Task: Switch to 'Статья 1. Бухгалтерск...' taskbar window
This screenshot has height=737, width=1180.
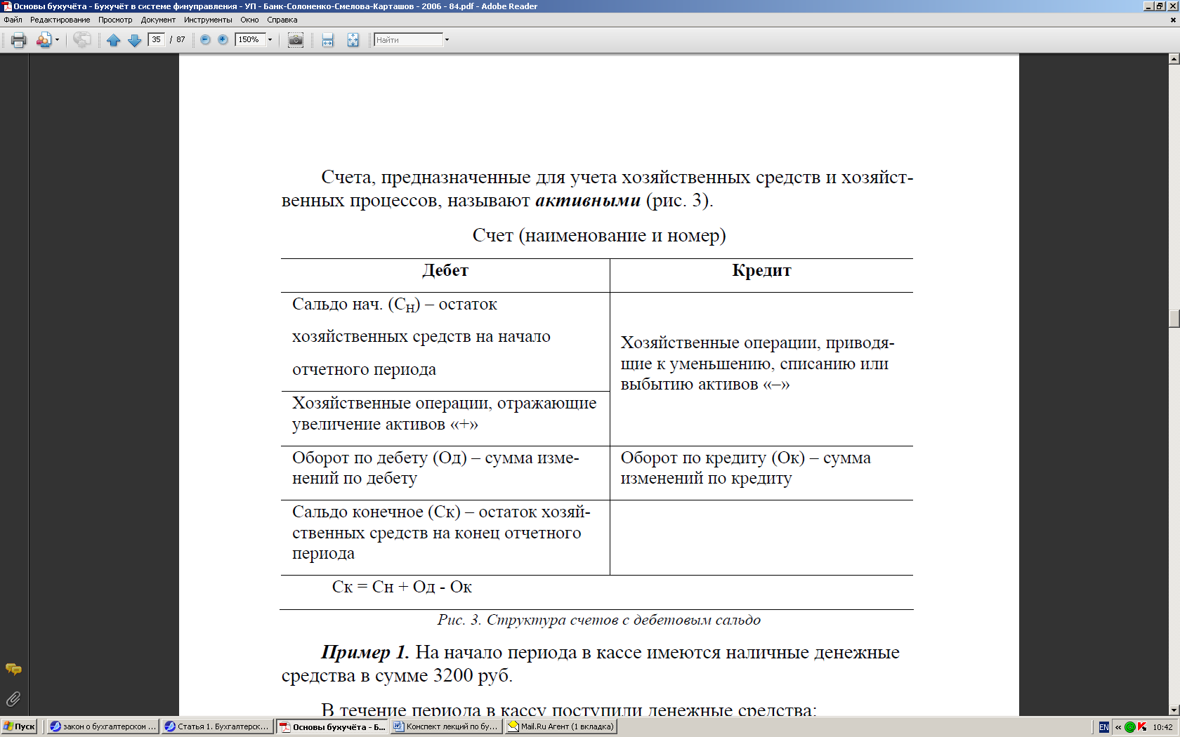Action: 217,726
